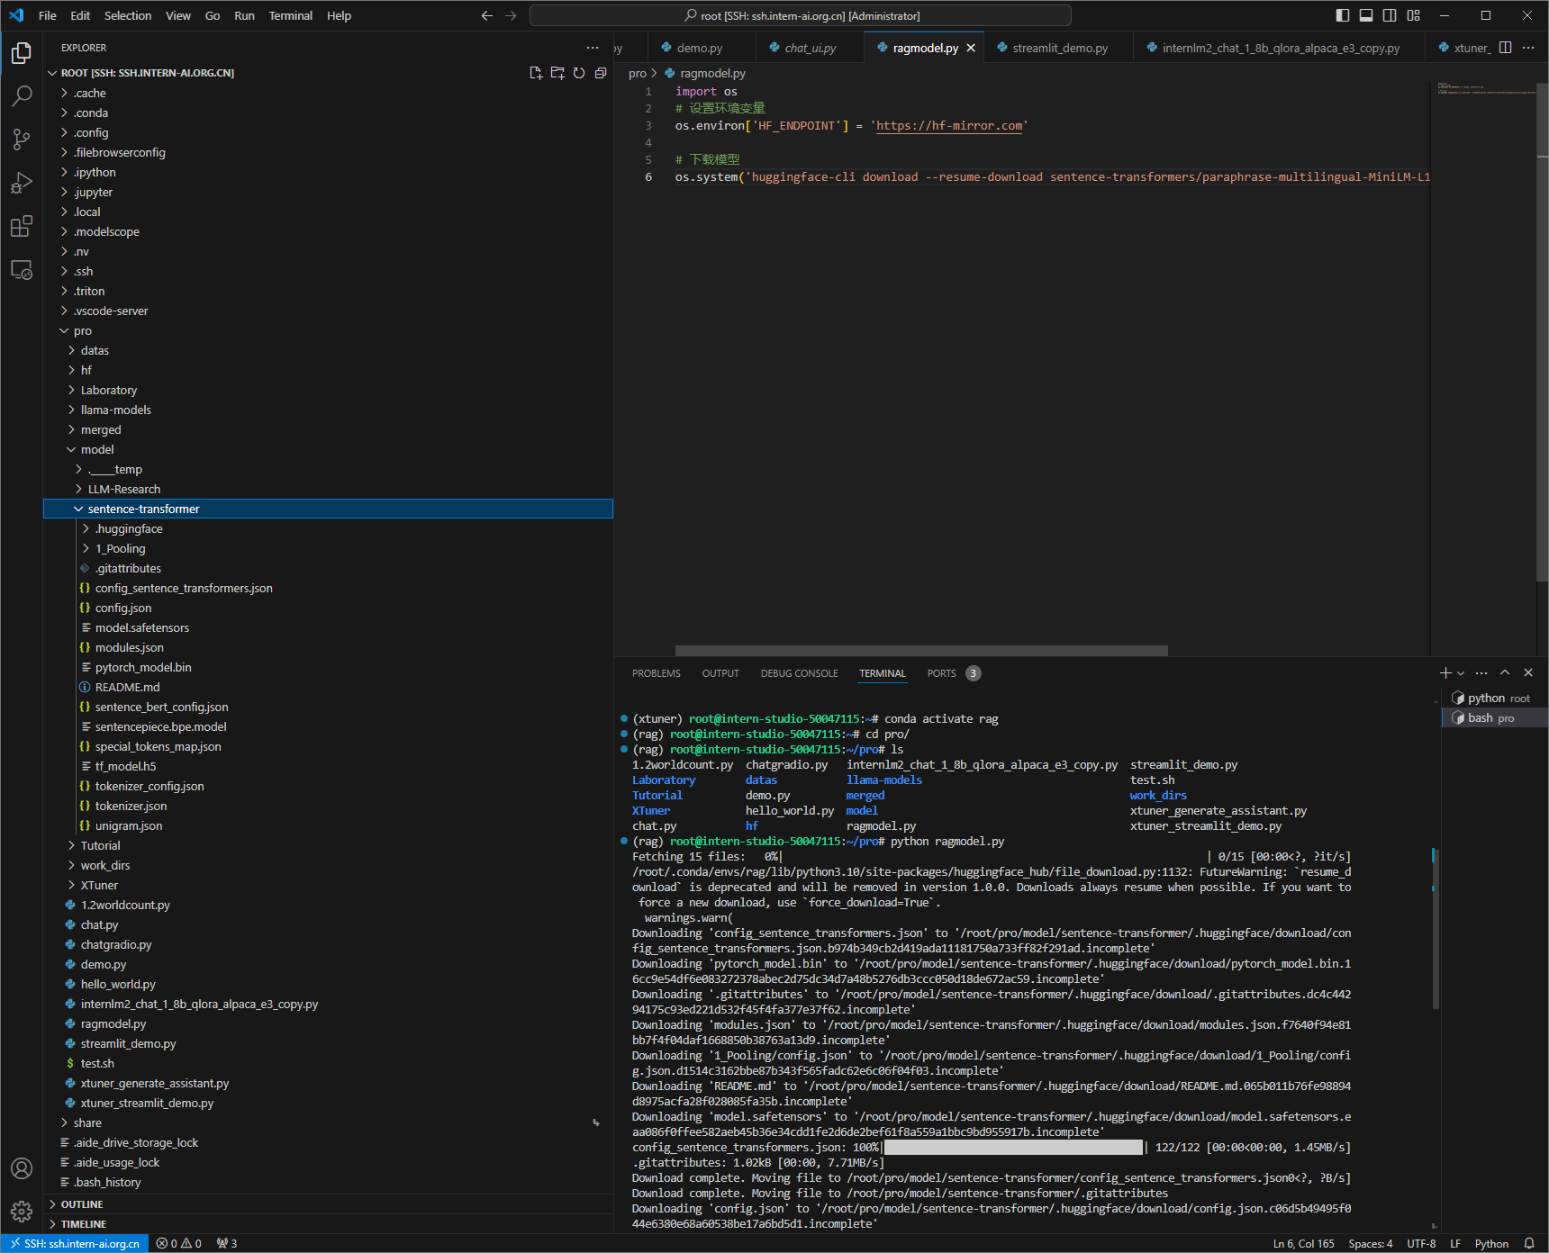This screenshot has width=1549, height=1253.
Task: Expand the XTuner folder
Action: [328, 885]
